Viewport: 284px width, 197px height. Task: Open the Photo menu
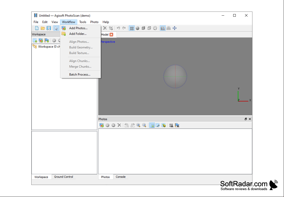coord(94,22)
